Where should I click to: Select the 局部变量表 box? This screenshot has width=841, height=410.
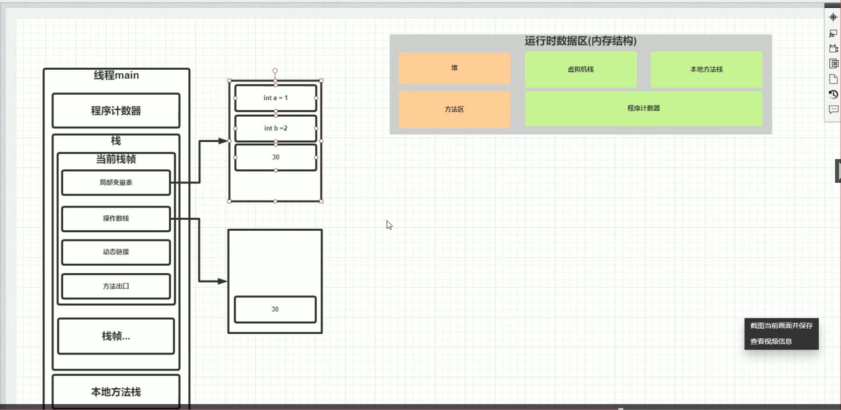[116, 182]
